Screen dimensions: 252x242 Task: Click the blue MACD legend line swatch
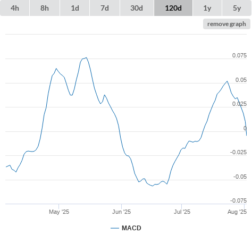click(x=115, y=228)
